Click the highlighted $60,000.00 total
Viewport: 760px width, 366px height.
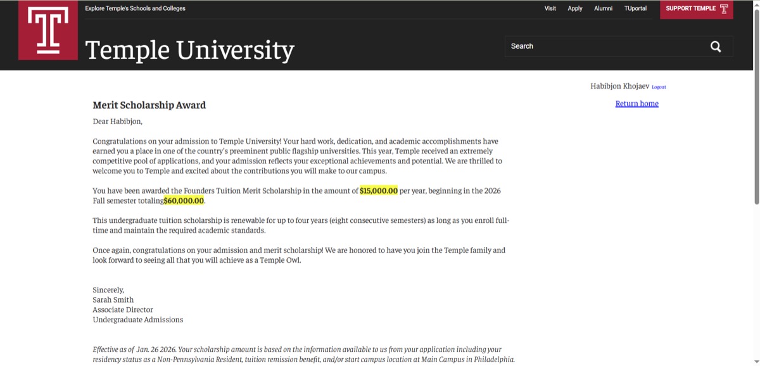[184, 201]
